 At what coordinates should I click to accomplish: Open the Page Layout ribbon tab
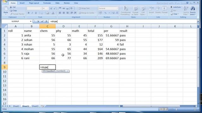[x=34, y=3]
